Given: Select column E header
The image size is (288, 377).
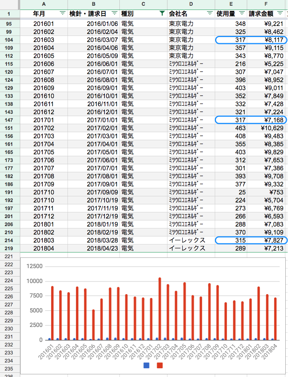Looking at the screenshot, I should point(231,4).
